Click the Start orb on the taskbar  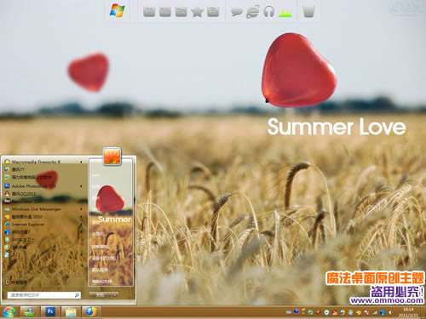point(9,312)
